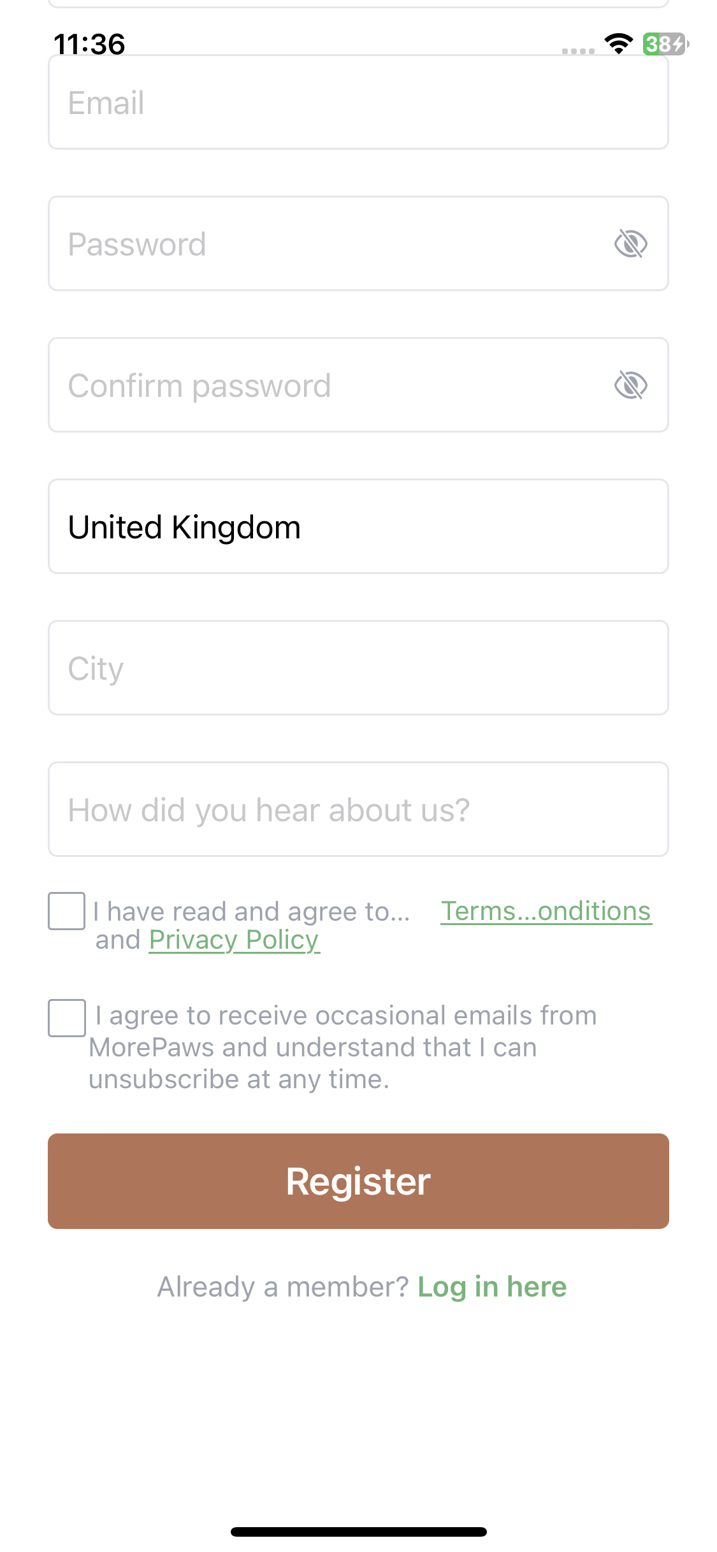Open the United Kingdom country selector
Viewport: 717px width, 1552px height.
point(358,527)
